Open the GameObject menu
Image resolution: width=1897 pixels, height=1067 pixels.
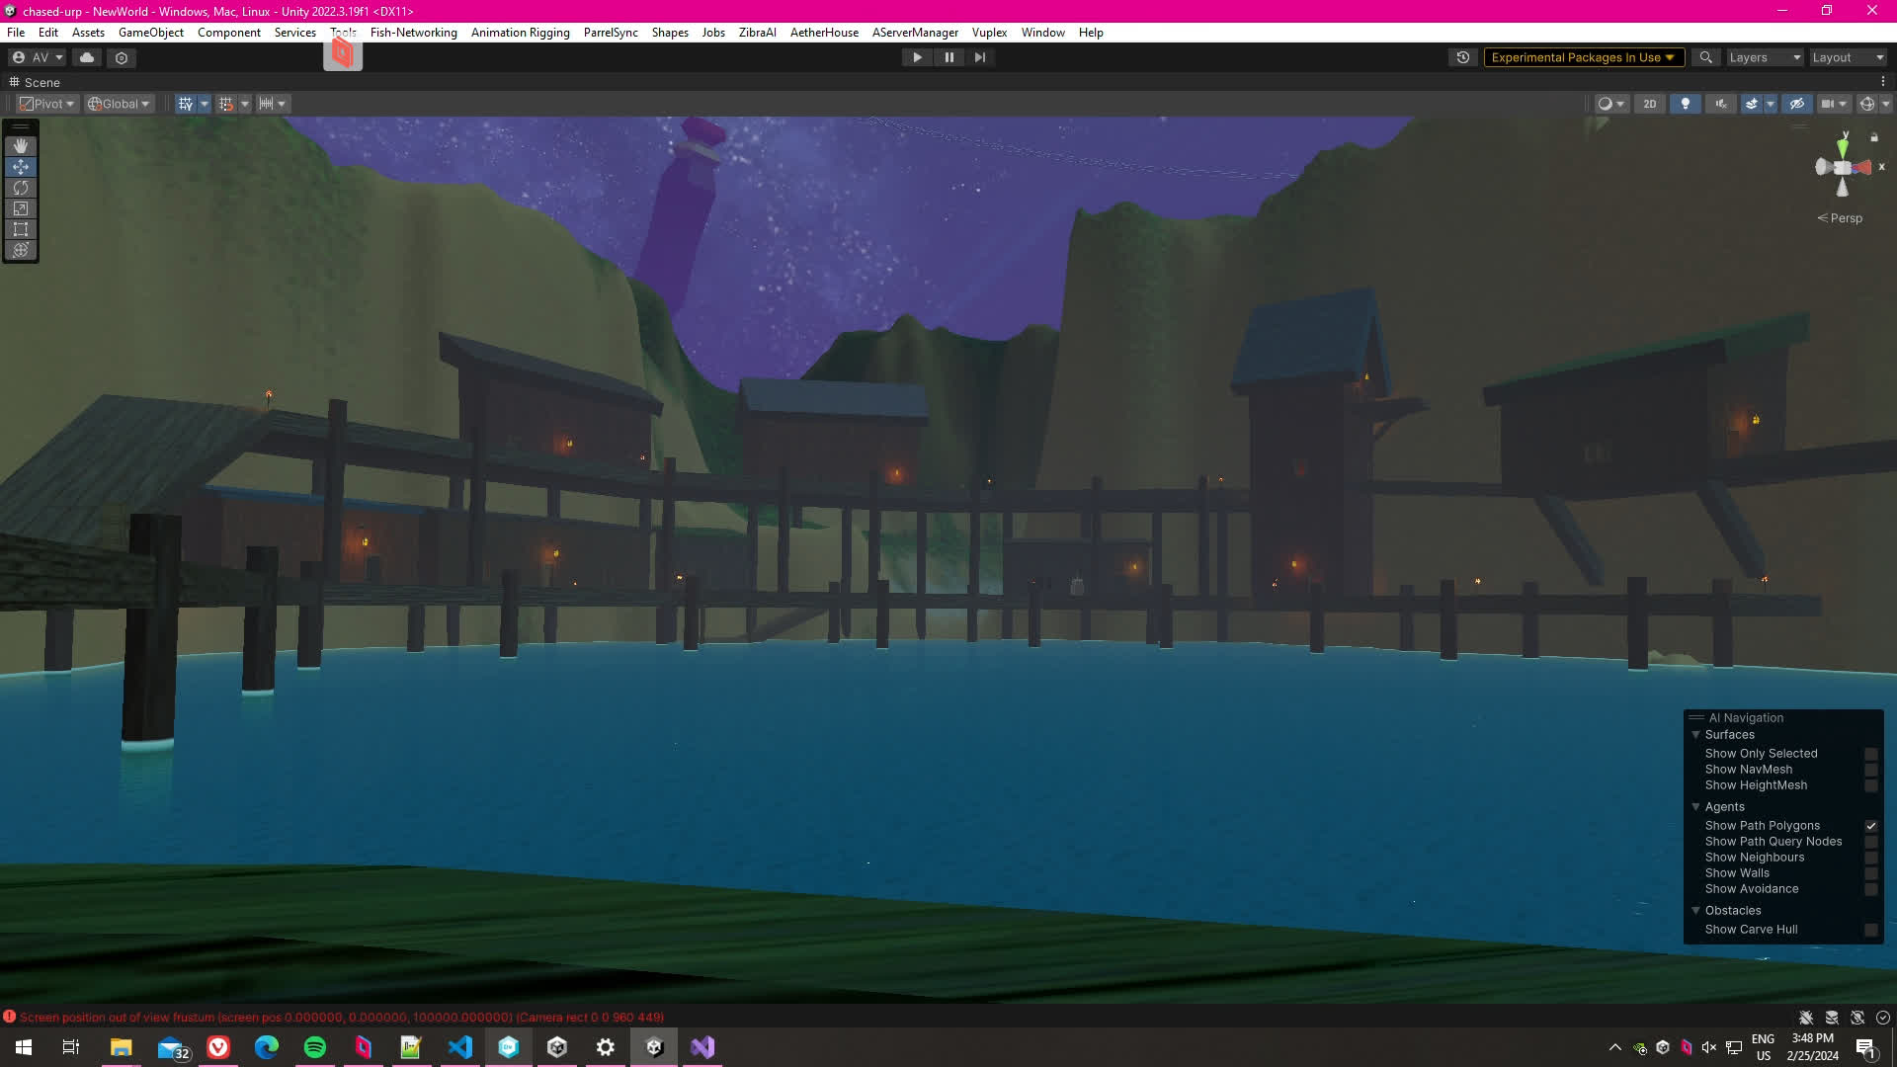coord(150,33)
